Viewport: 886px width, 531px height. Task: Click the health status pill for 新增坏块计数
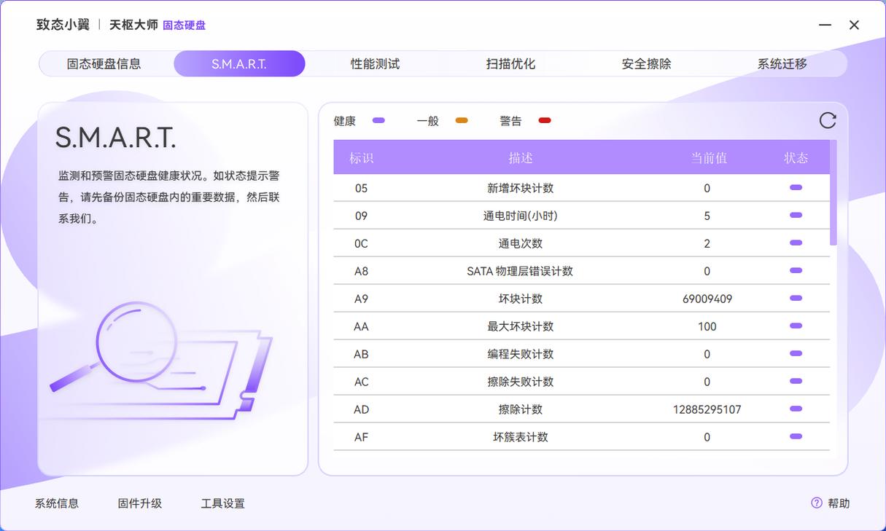[x=794, y=188]
